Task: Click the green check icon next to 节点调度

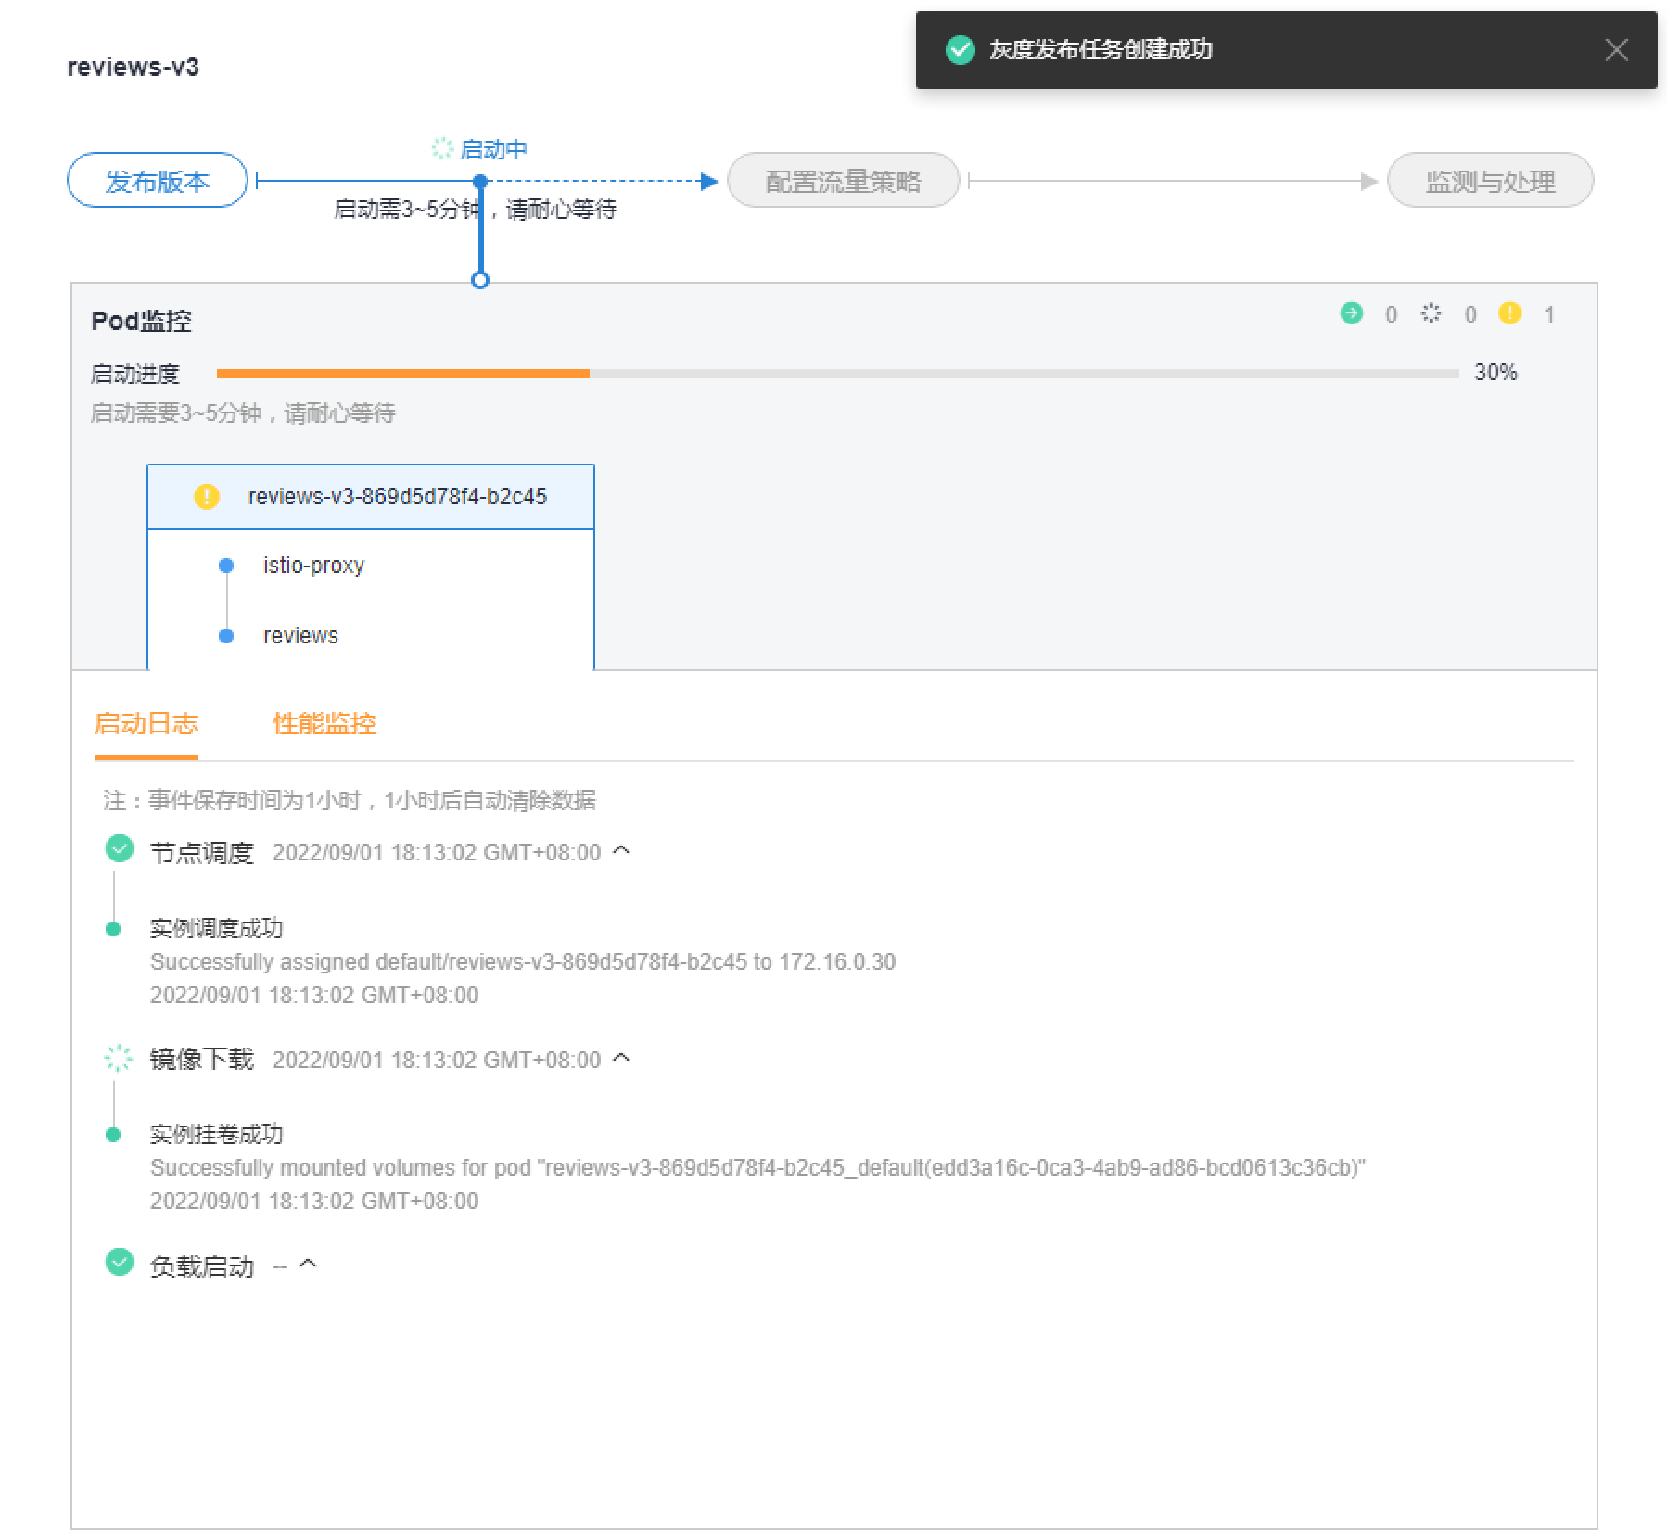Action: pos(120,848)
